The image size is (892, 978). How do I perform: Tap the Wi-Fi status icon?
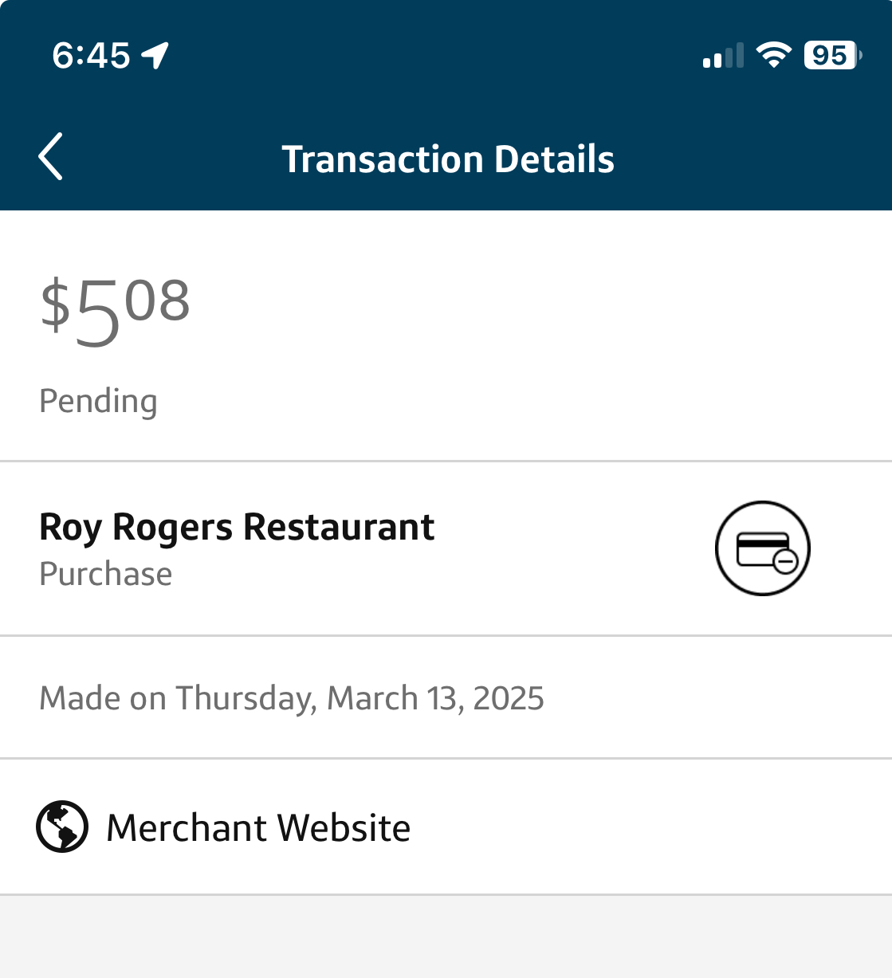(773, 55)
